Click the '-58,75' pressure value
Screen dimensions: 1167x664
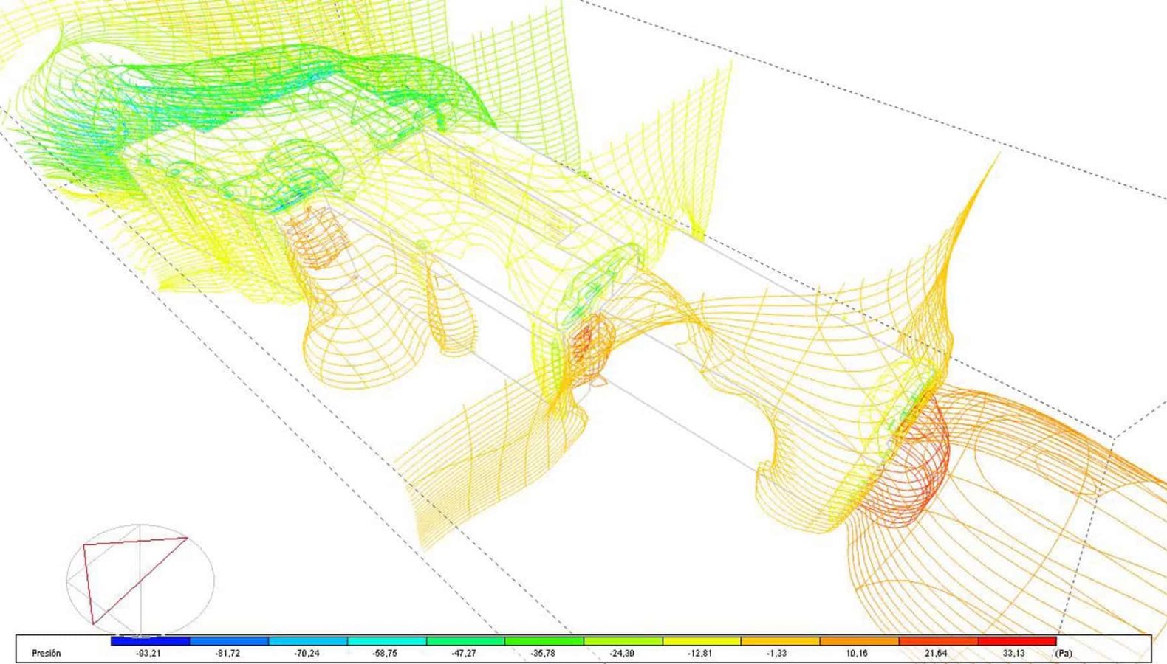386,654
